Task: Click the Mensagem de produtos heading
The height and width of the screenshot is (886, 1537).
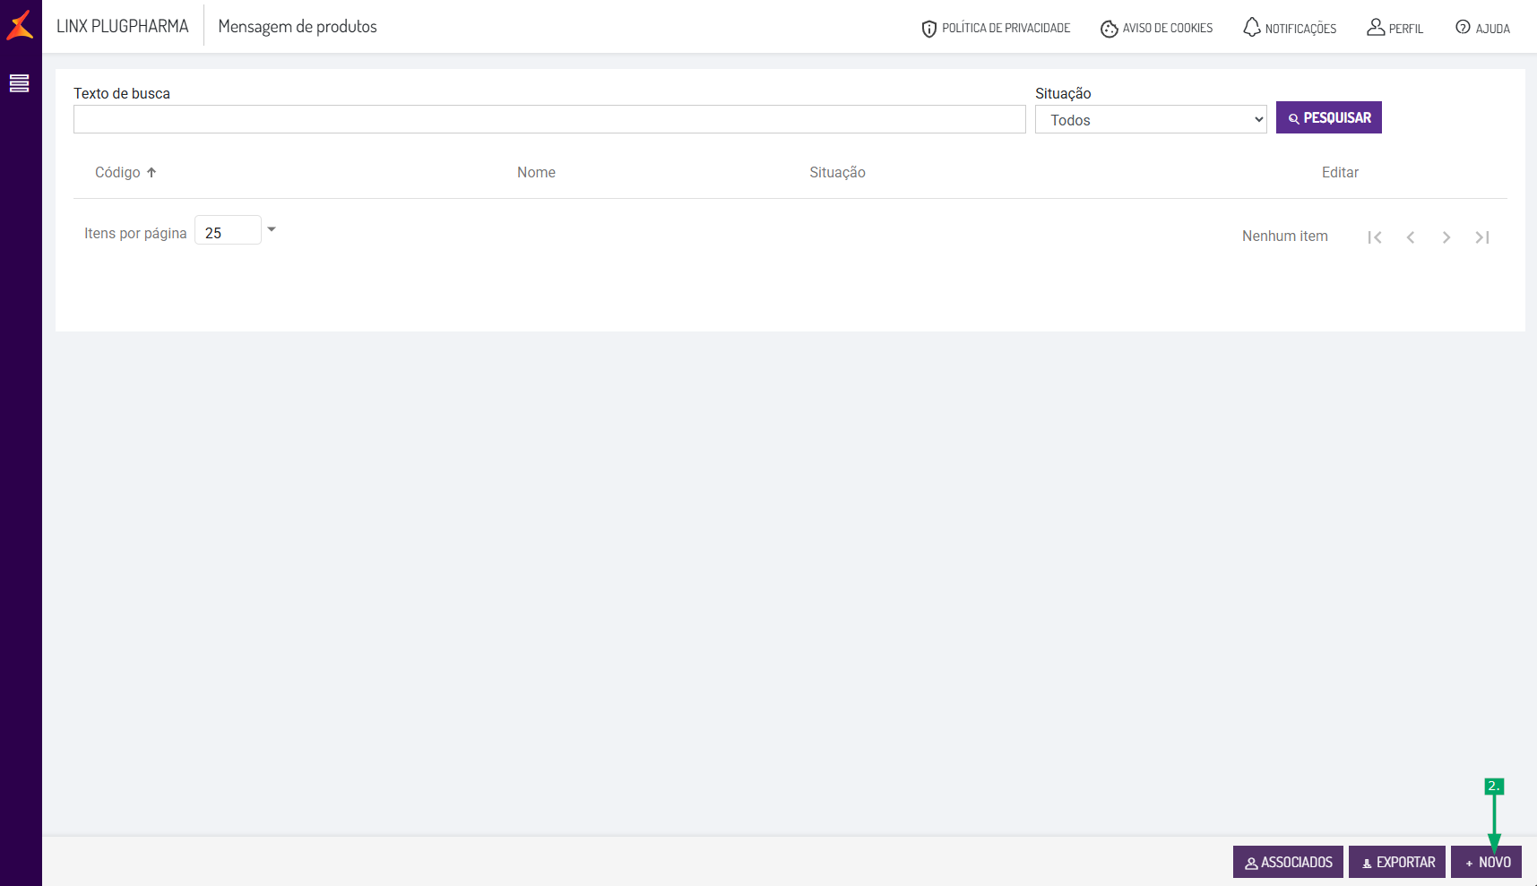Action: pyautogui.click(x=298, y=26)
